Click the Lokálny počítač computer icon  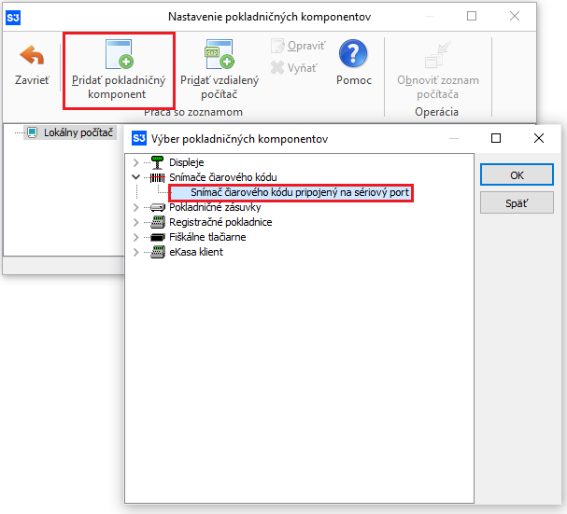click(32, 132)
